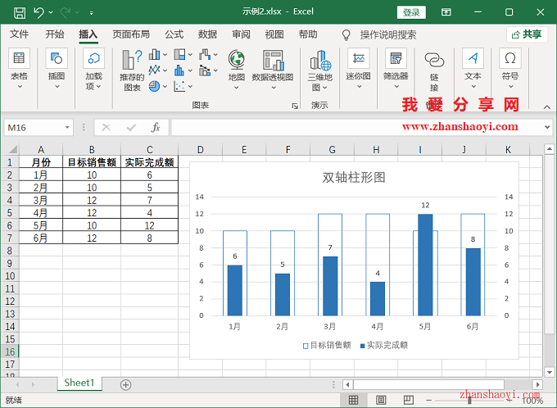Click the 共享 Share button
This screenshot has height=408, width=557.
527,34
